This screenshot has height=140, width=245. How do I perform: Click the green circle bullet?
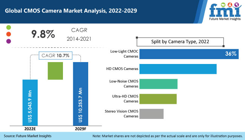(x=9, y=27)
